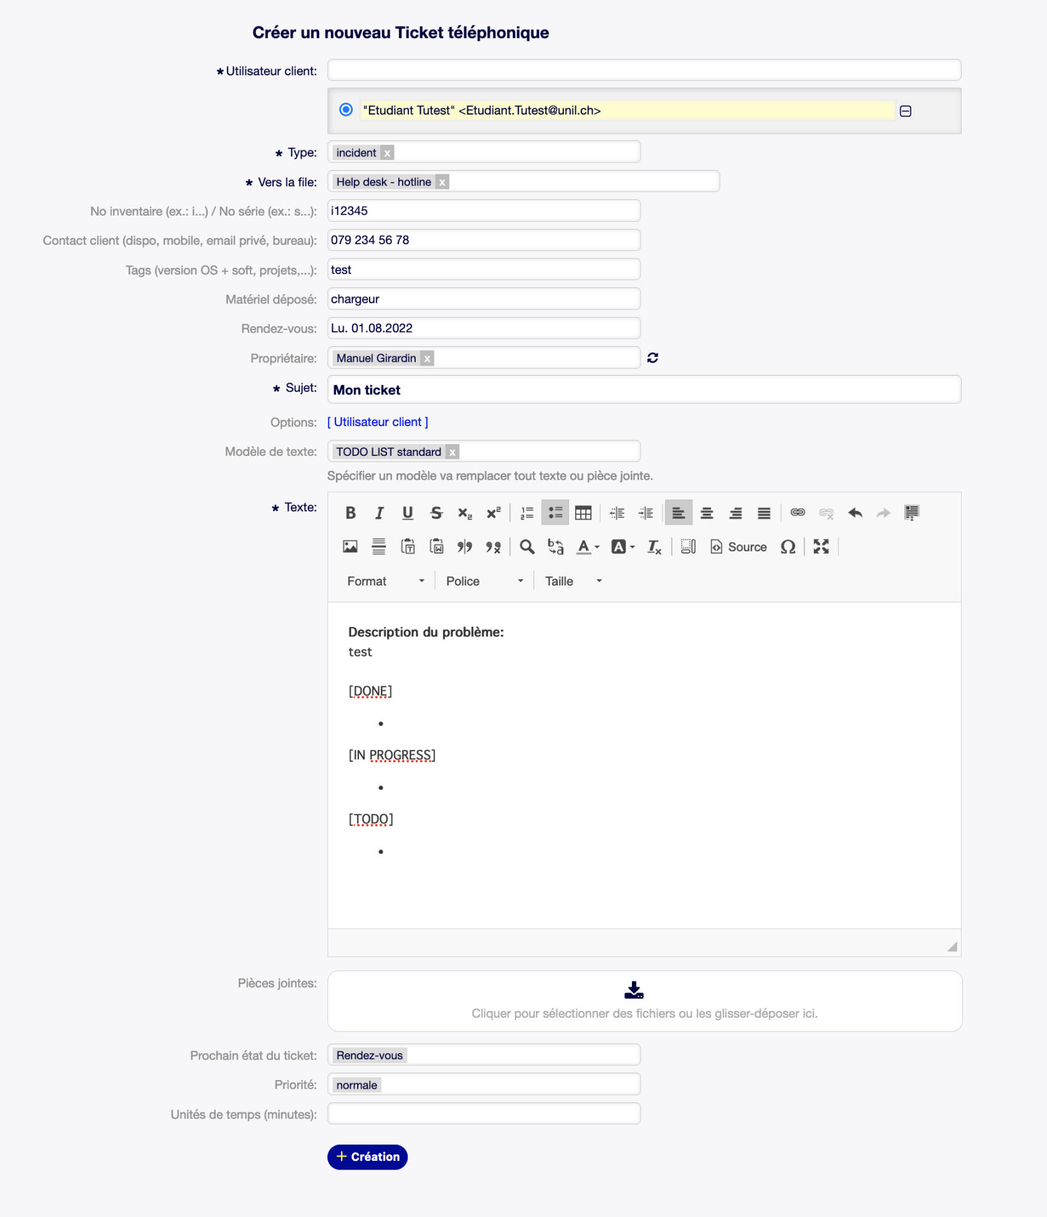Click the undo arrow in the editor
Viewport: 1047px width, 1217px height.
point(855,513)
